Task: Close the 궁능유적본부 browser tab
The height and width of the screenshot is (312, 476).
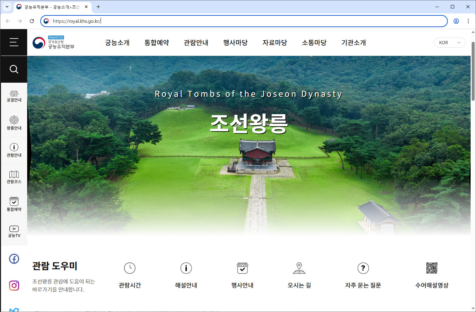Action: point(86,7)
